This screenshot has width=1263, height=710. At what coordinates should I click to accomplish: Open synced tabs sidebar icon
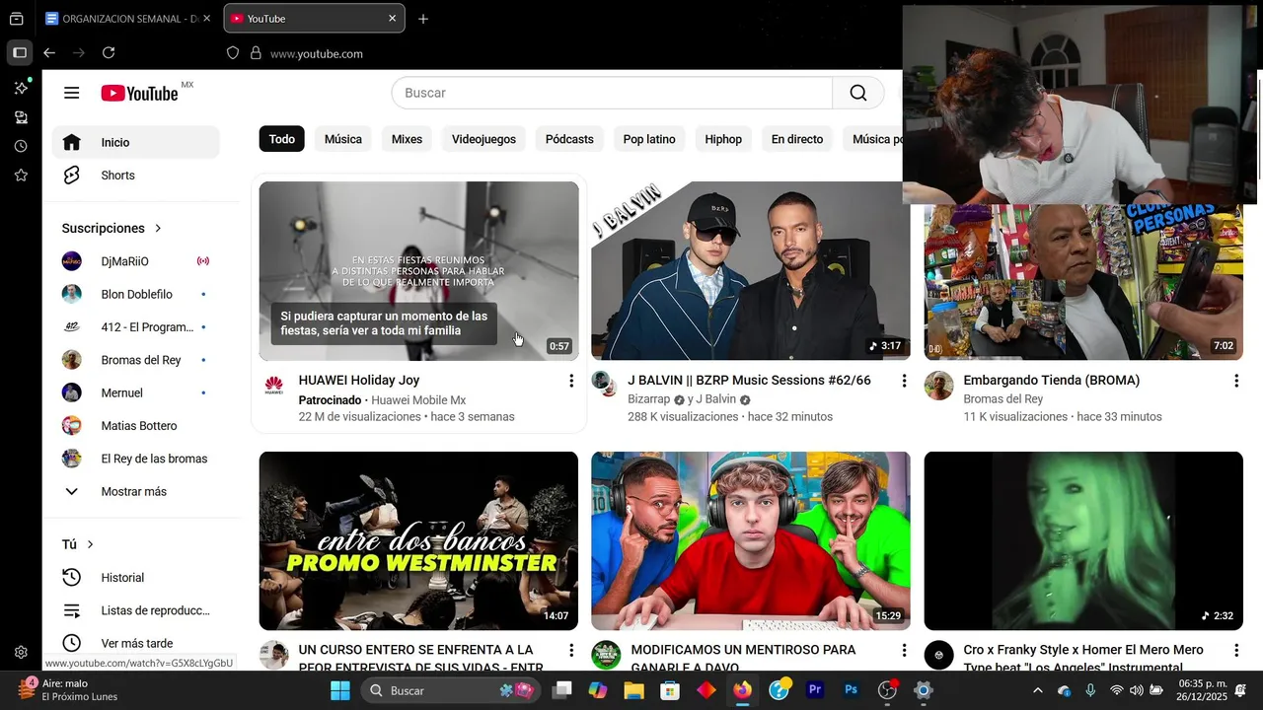(x=21, y=117)
